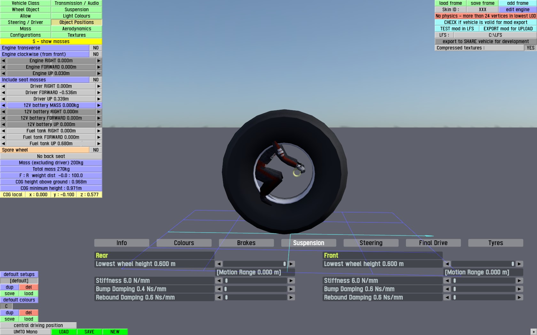Click the edit engine button
This screenshot has width=537, height=335.
click(518, 10)
